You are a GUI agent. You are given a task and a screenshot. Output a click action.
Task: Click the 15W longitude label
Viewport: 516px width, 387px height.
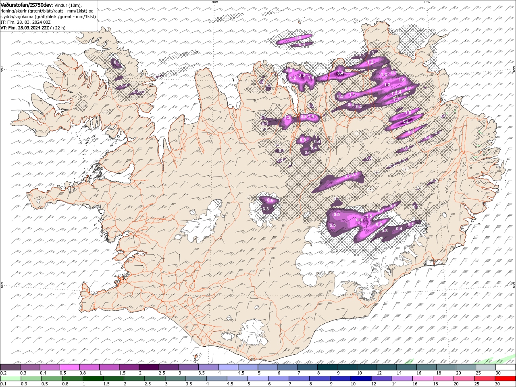427,2
